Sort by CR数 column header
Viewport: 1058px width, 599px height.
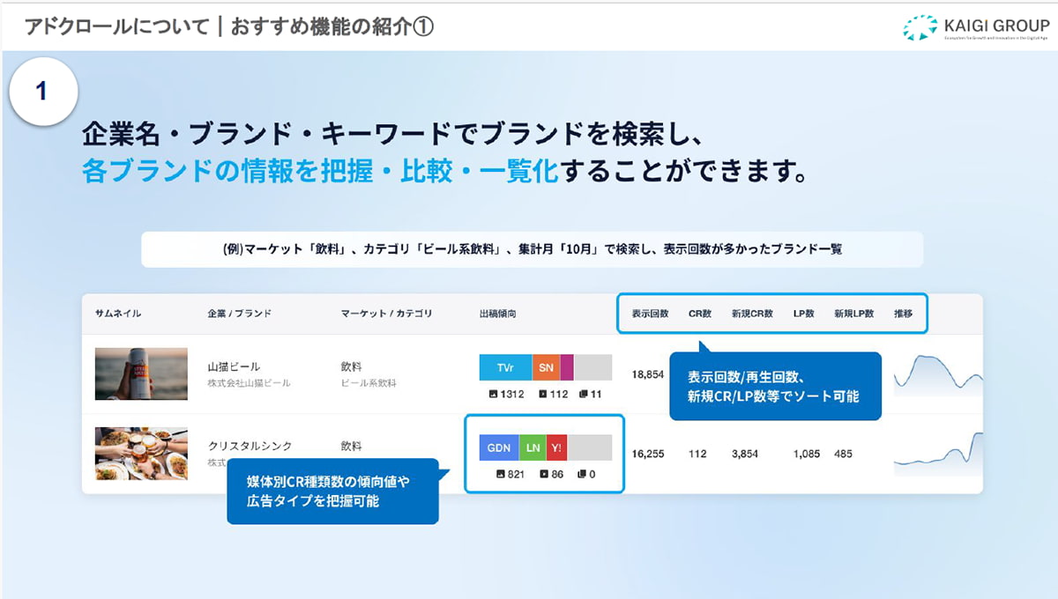[x=700, y=314]
